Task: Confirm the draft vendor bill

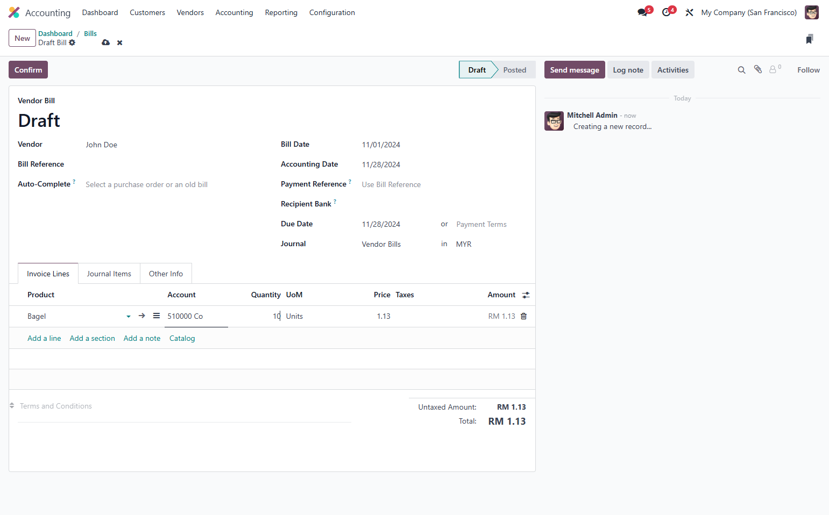Action: click(x=28, y=70)
